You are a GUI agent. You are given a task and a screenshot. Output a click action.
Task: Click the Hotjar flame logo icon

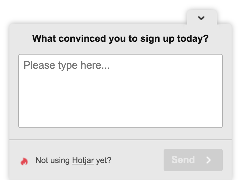[24, 161]
